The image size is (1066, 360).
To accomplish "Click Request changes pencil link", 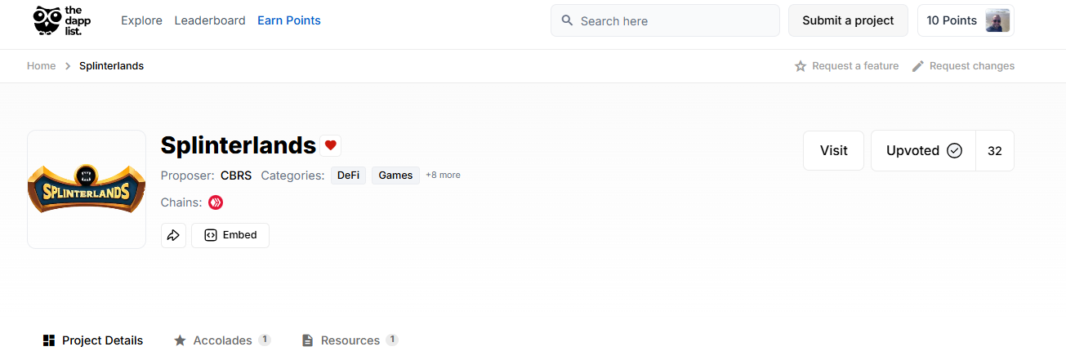I will 963,66.
